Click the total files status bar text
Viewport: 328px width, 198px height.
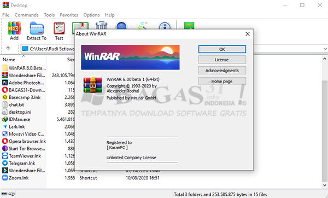point(220,194)
